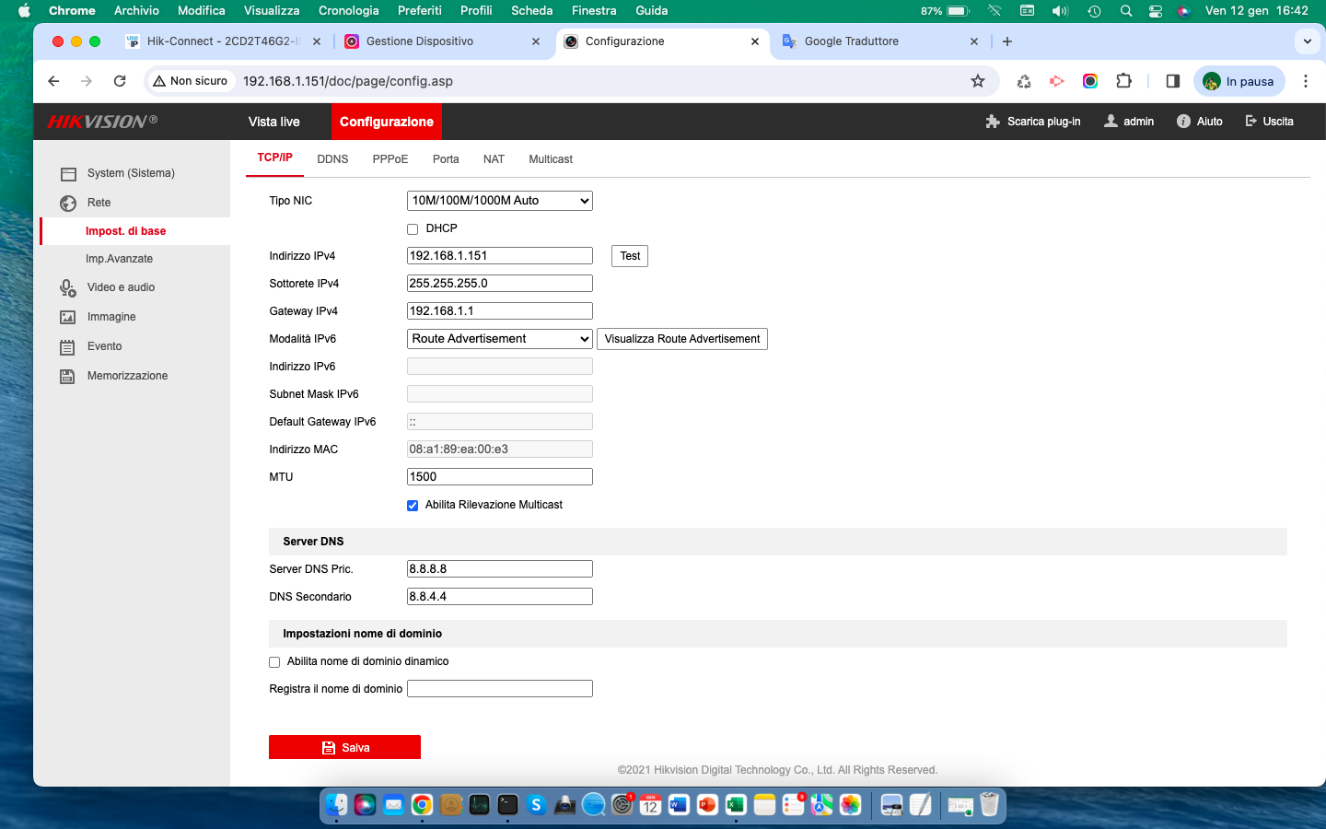Open the Immagine settings icon
Viewport: 1326px width, 829px height.
68,318
